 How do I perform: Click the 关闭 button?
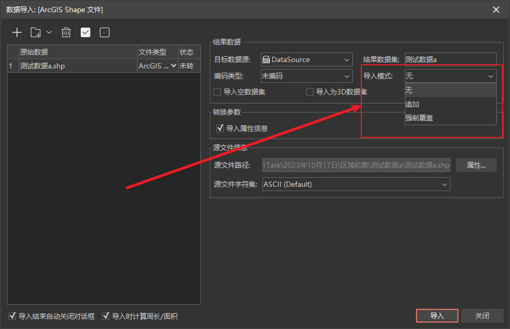(x=482, y=316)
